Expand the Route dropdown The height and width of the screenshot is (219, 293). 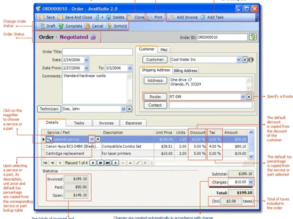coord(243,97)
